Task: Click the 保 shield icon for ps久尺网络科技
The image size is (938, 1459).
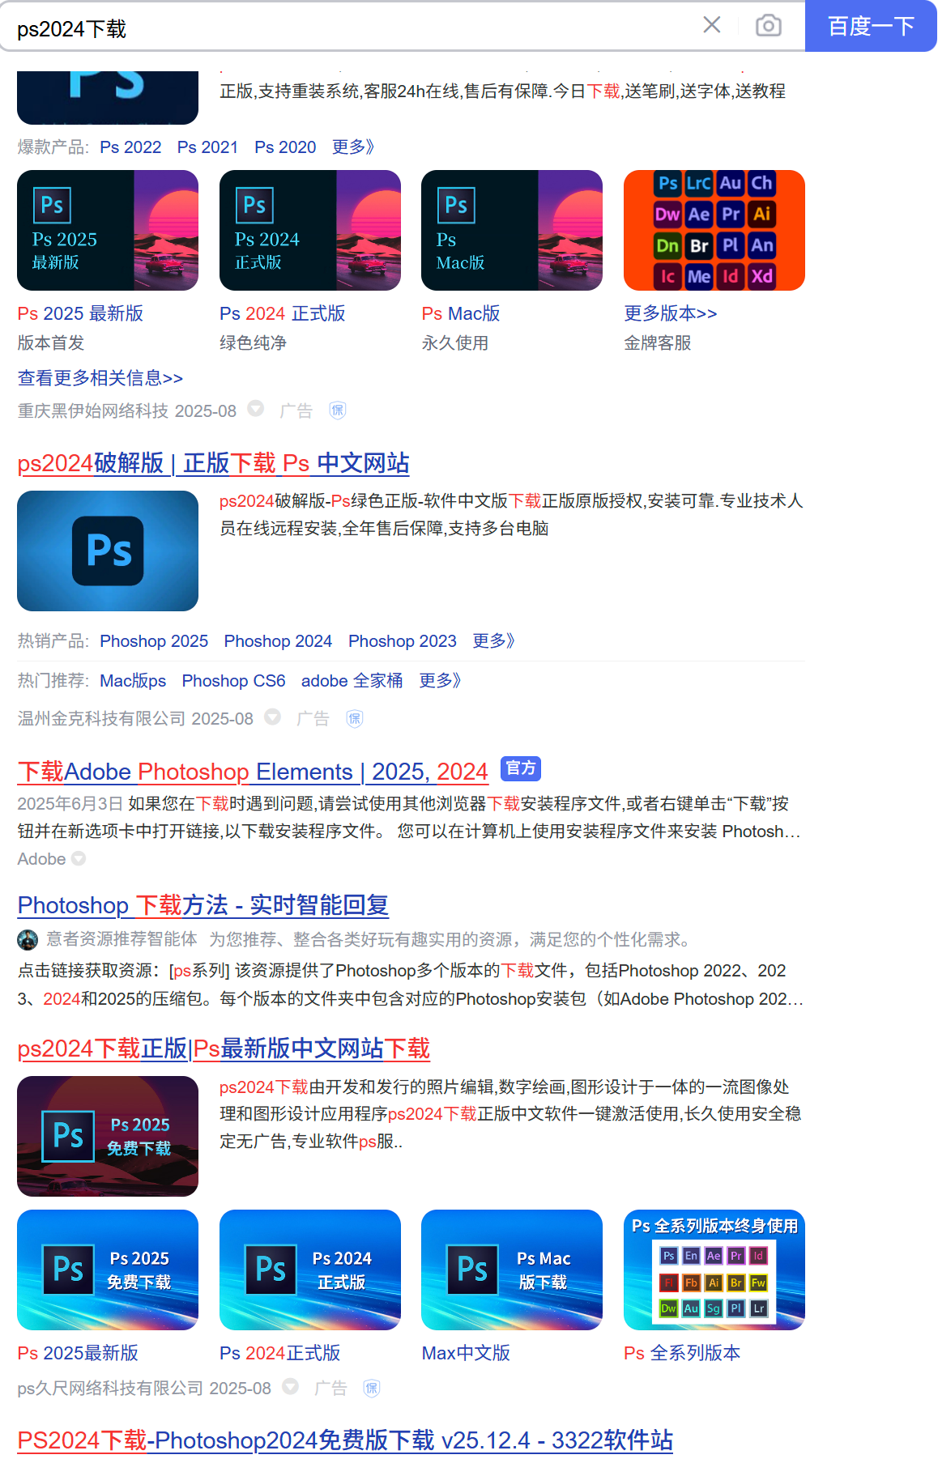Action: click(x=372, y=1389)
